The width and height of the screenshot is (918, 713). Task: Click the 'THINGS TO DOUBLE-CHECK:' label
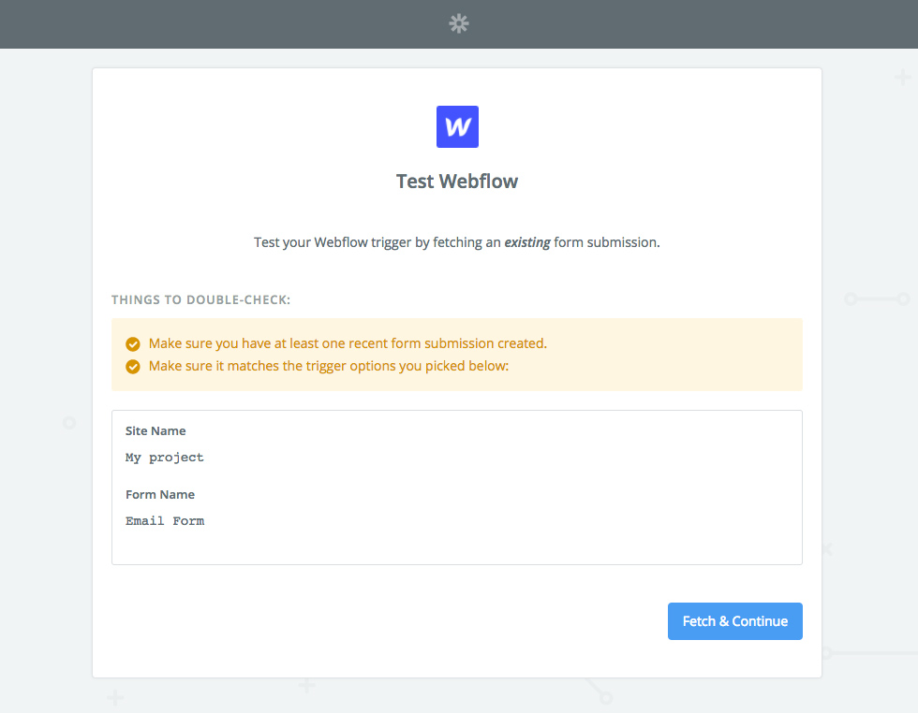click(x=200, y=300)
